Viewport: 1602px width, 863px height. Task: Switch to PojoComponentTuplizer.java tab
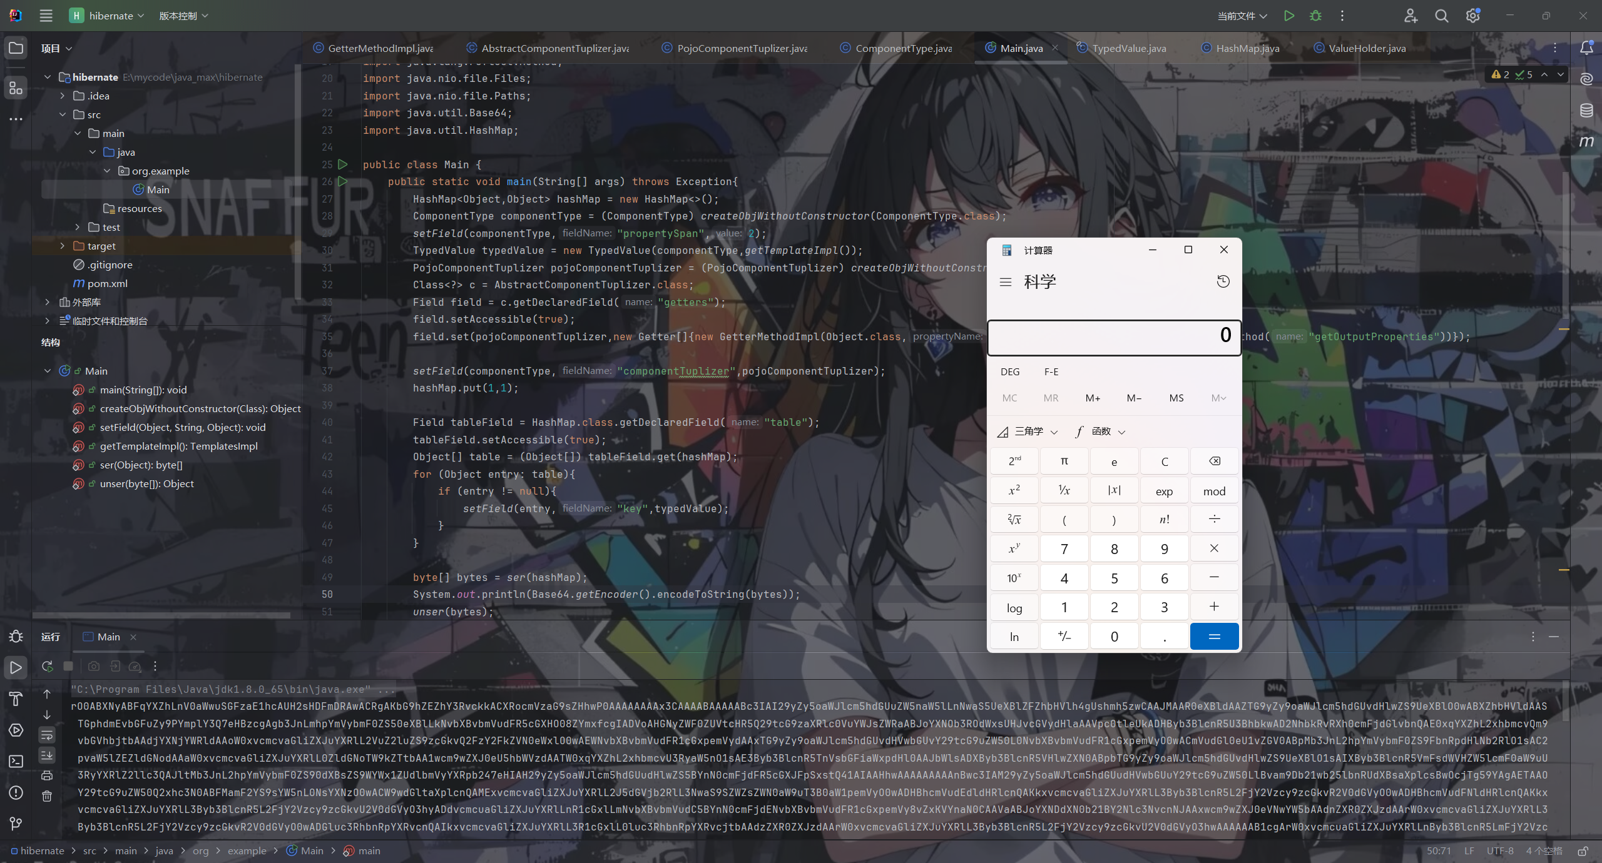point(735,48)
